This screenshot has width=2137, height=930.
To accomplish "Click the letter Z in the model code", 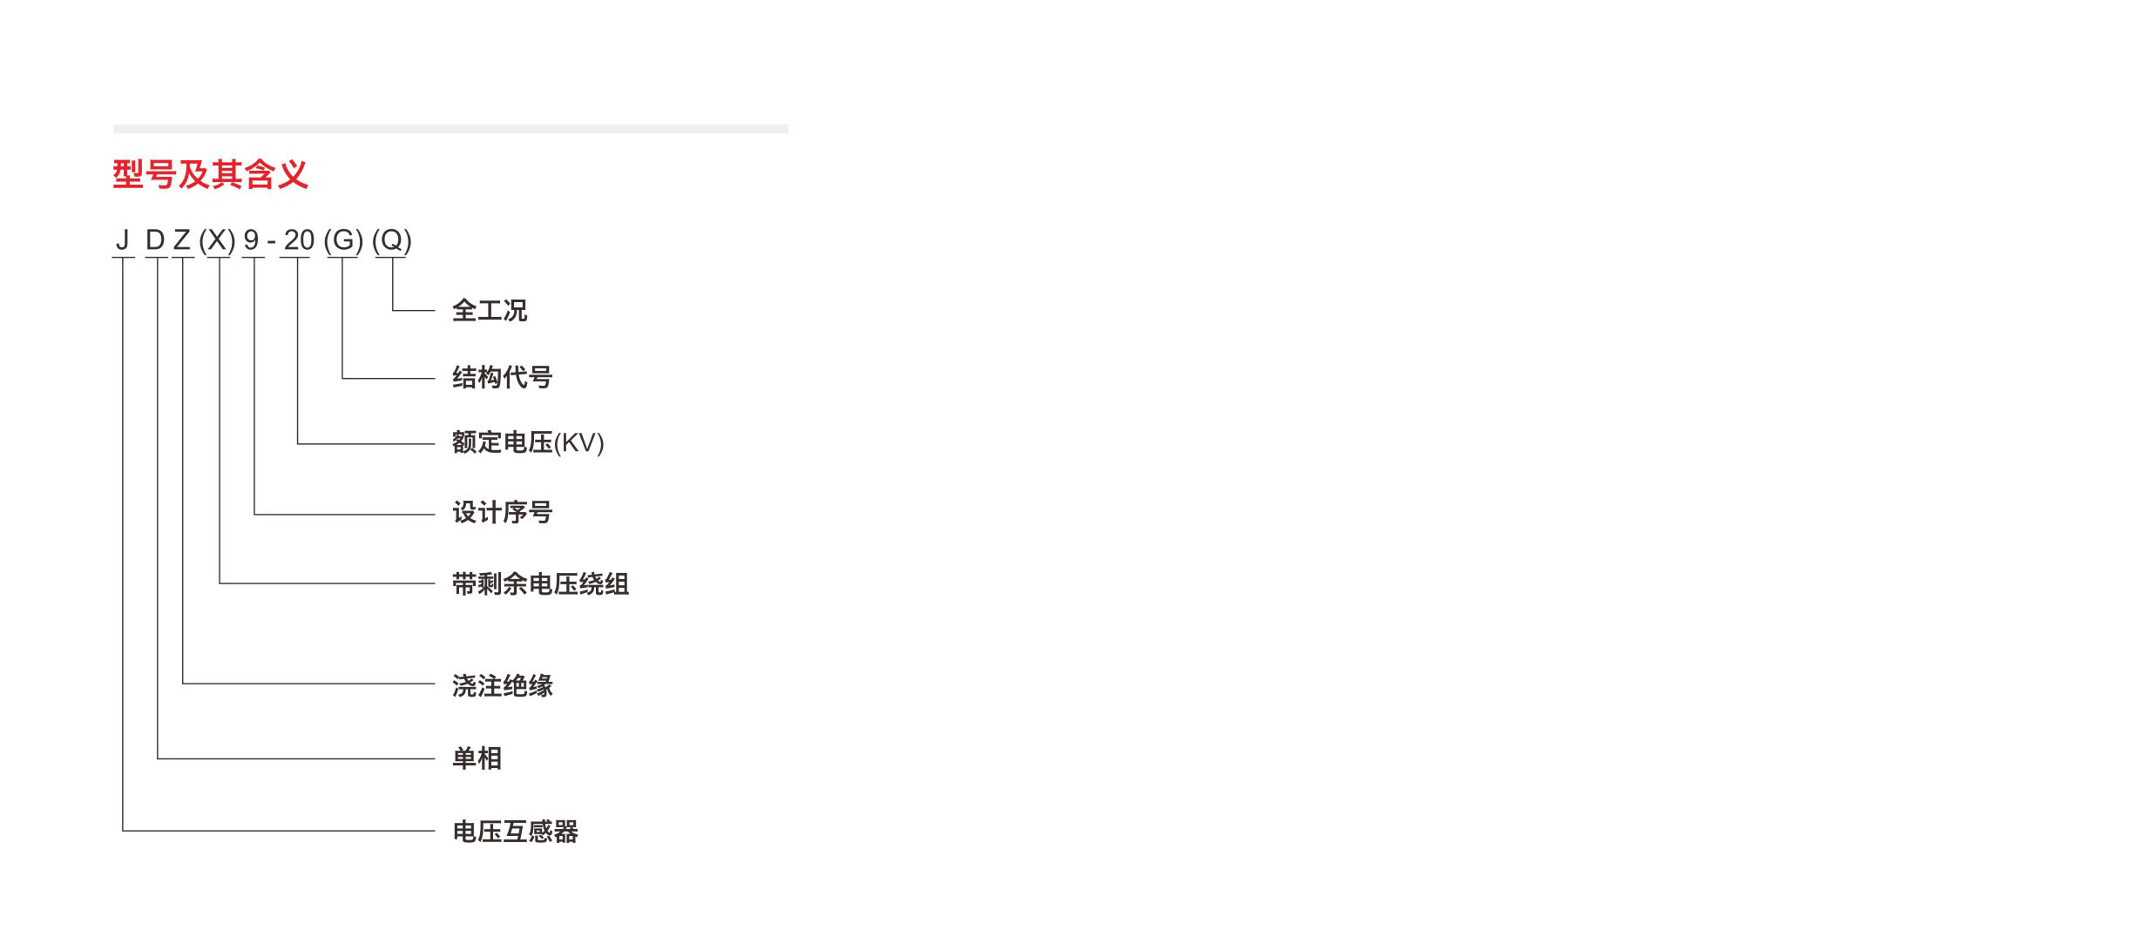I will point(181,240).
